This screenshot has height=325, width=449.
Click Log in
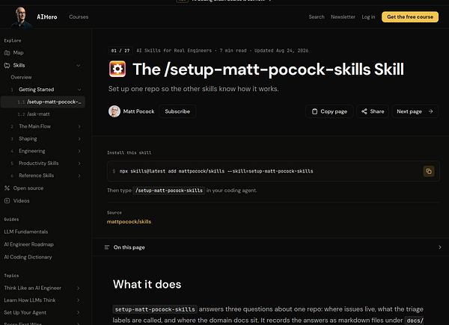[368, 17]
